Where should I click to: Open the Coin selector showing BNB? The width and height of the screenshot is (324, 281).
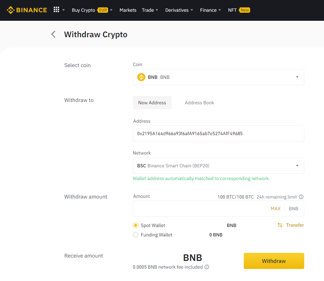(x=219, y=77)
